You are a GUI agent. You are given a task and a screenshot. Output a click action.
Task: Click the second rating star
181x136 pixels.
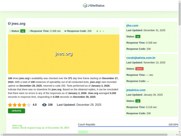click(x=15, y=105)
